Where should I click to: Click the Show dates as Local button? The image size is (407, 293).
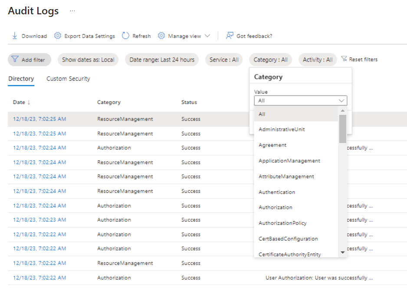tap(88, 59)
